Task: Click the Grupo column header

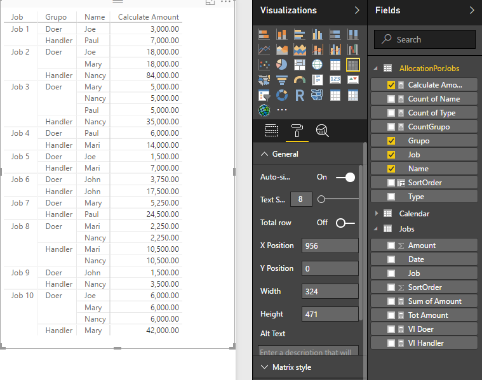Action: (x=56, y=17)
